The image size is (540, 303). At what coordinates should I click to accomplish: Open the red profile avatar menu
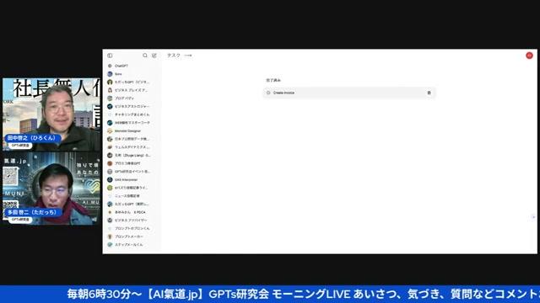coord(529,56)
